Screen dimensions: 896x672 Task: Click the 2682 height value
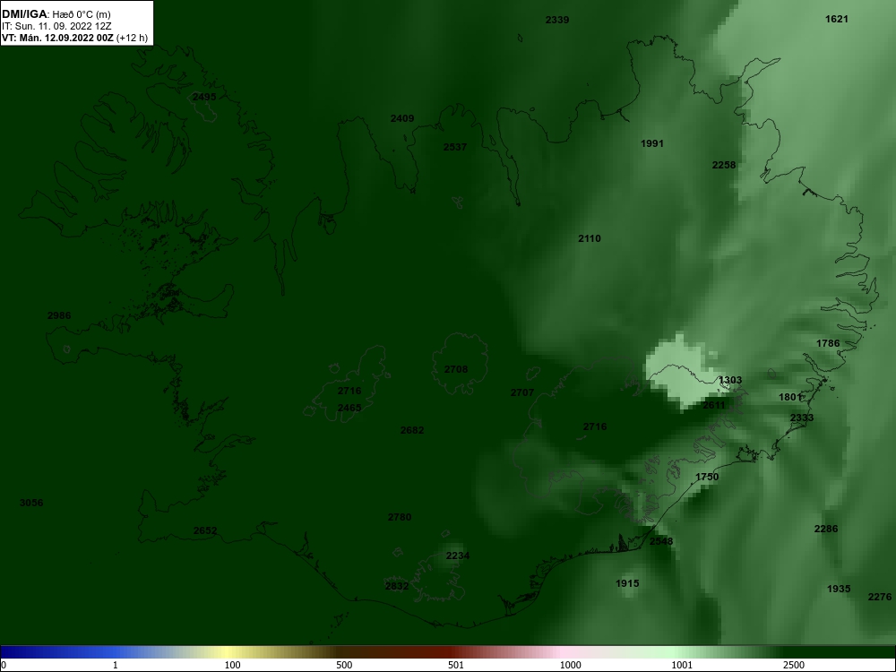click(x=412, y=430)
